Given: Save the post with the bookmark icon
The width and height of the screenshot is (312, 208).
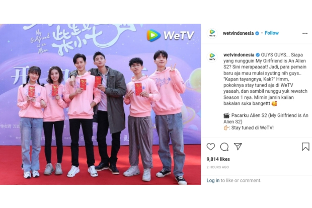Looking at the screenshot, I should [305, 147].
